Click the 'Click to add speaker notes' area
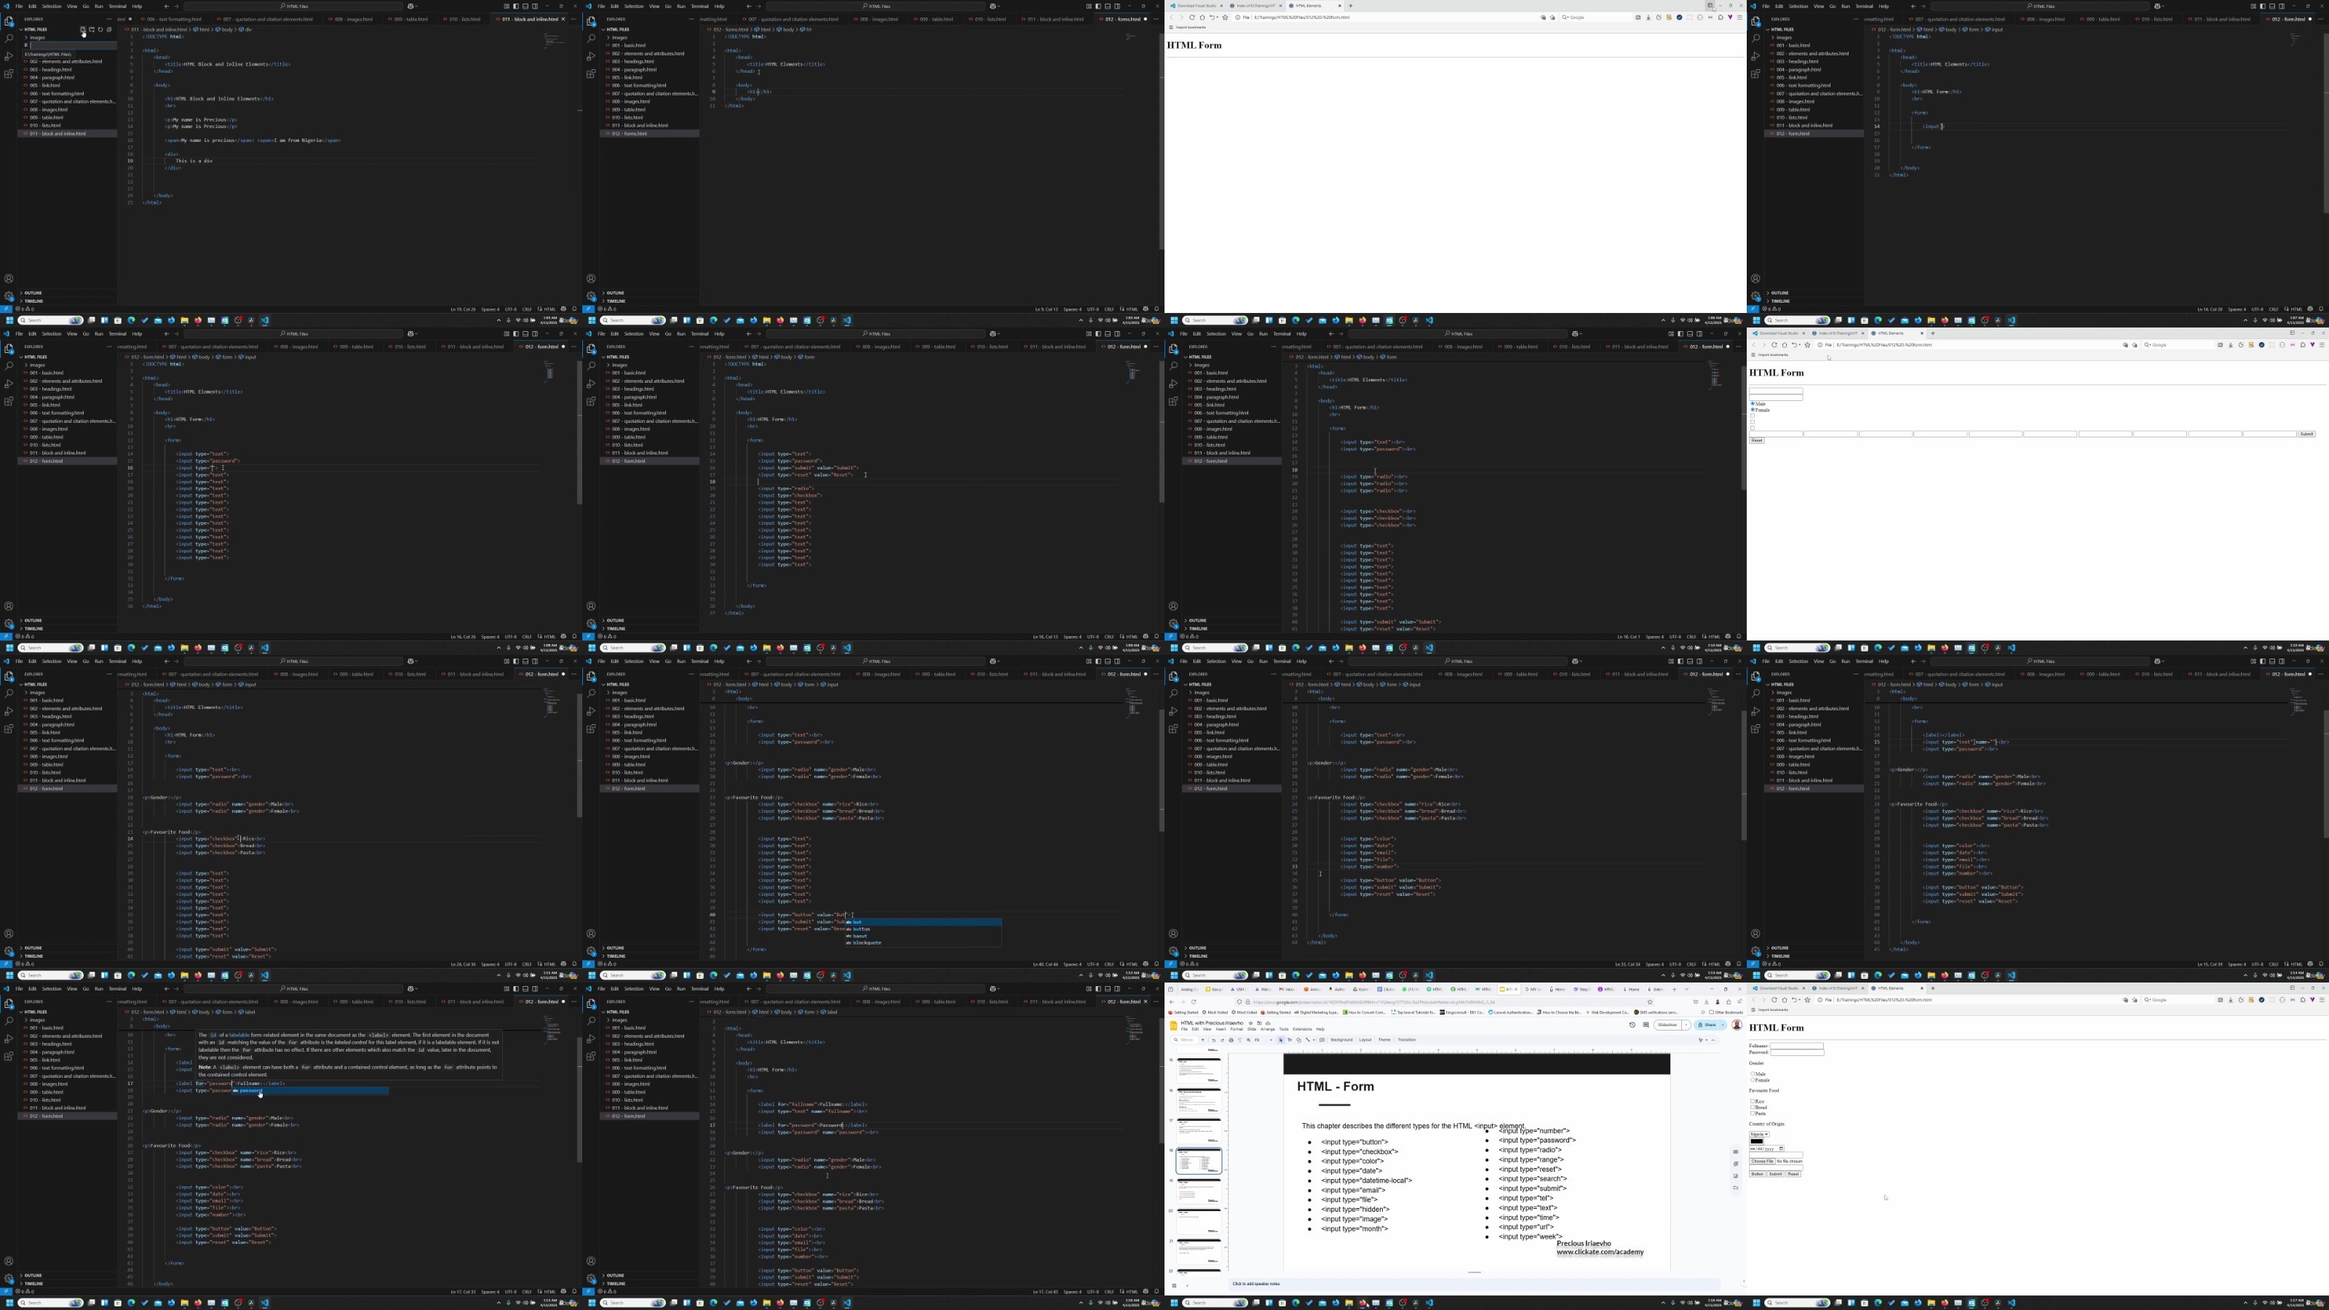 point(1475,1284)
